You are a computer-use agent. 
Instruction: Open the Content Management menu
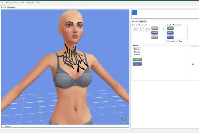coord(26,3)
